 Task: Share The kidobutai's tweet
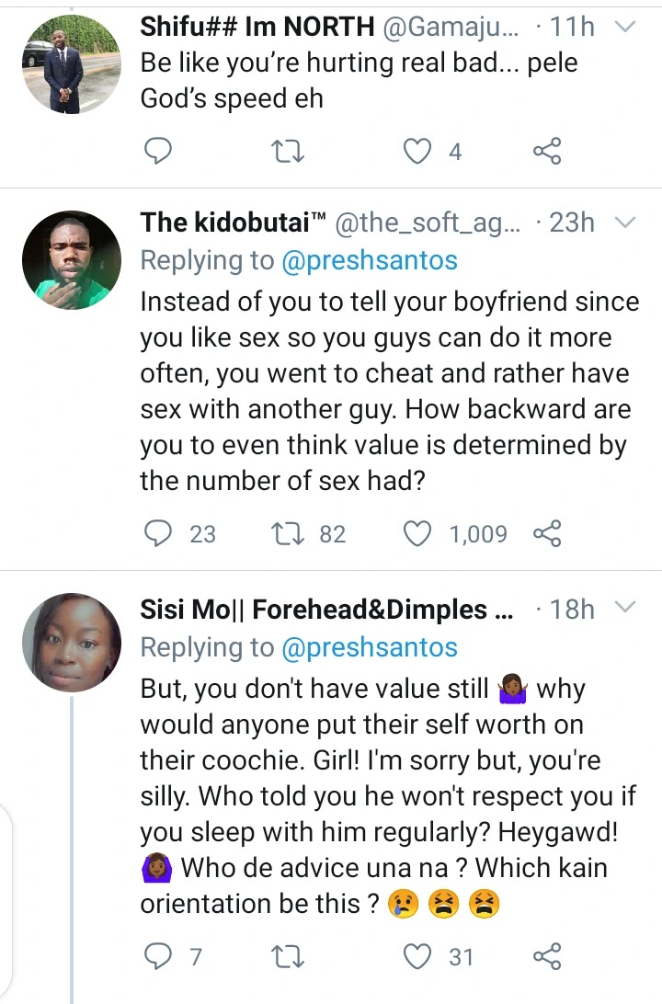547,533
